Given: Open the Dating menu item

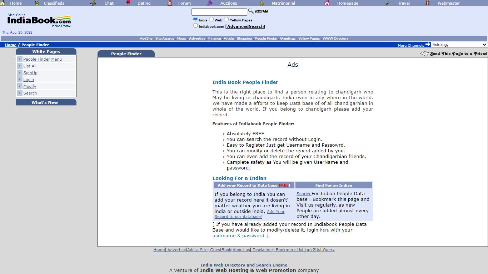Looking at the screenshot, I should 144,3.
